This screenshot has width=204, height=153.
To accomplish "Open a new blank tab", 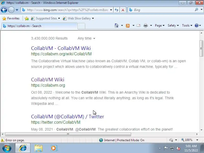I will [x=81, y=26].
